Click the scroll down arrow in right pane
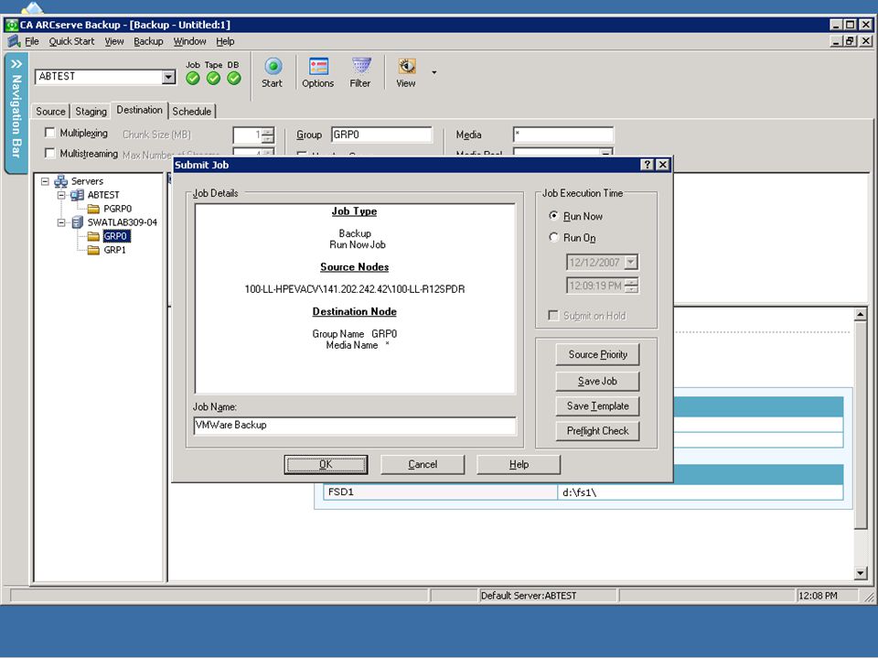878x659 pixels. pos(861,573)
